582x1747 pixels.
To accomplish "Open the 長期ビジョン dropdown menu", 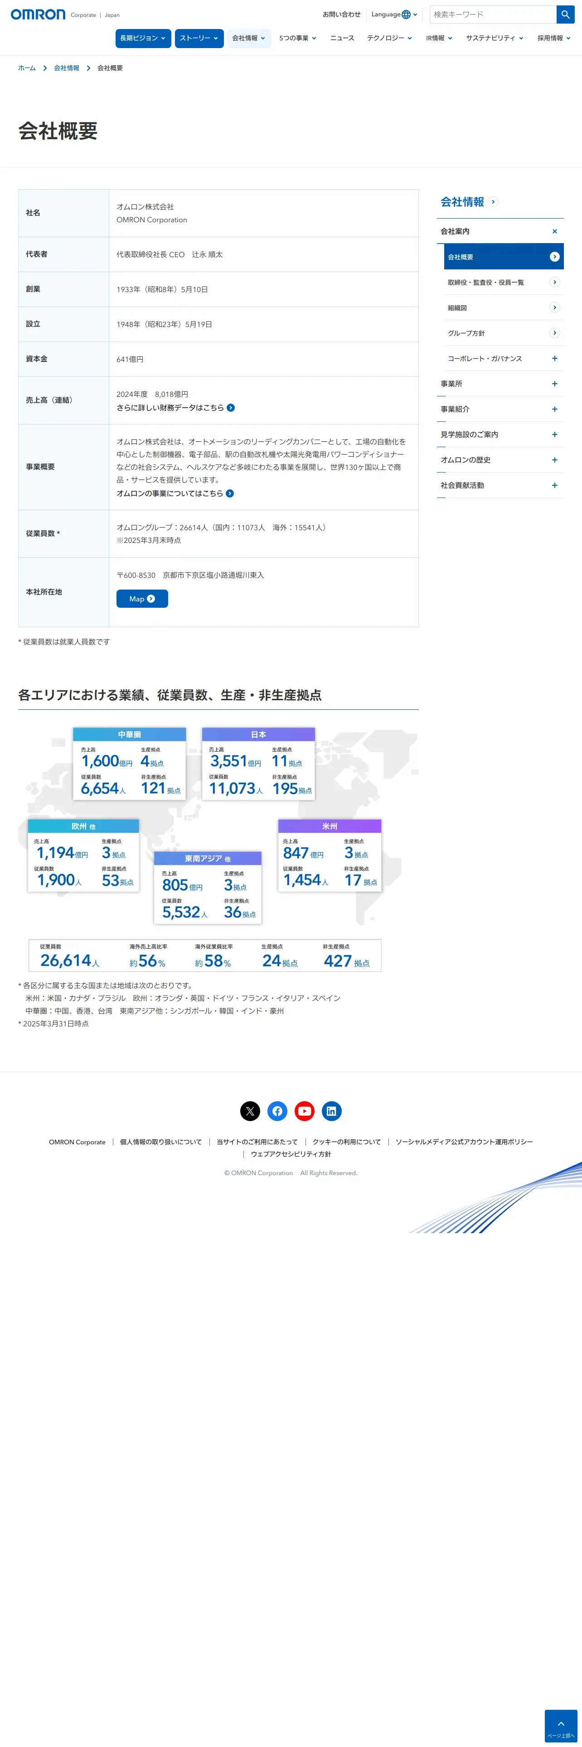I will (143, 39).
